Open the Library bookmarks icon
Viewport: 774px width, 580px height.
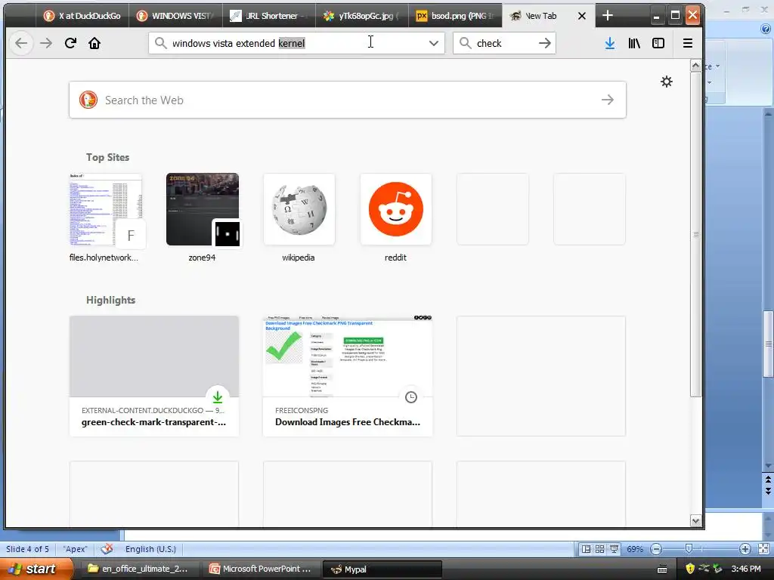pos(634,43)
